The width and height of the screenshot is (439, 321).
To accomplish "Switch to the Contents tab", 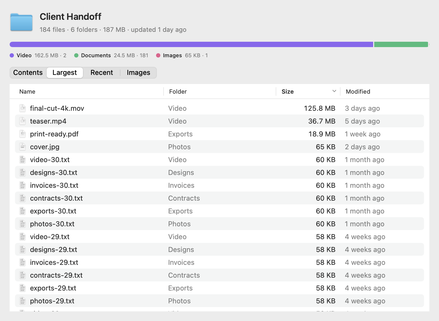I will tap(28, 72).
